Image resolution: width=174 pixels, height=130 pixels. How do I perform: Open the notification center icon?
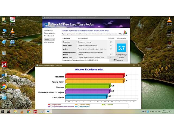[x=170, y=112]
